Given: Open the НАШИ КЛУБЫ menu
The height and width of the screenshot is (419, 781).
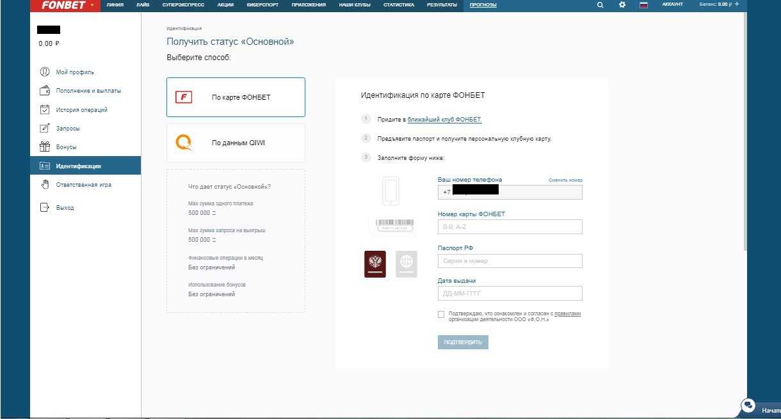Looking at the screenshot, I should click(x=355, y=4).
